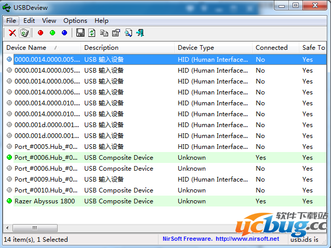
Task: Click Connected value No in Port_#0005 row
Action: point(260,147)
